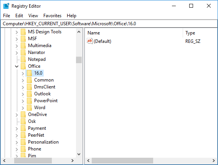The image size is (218, 165).
Task: Click the registry path address bar
Action: click(x=109, y=24)
